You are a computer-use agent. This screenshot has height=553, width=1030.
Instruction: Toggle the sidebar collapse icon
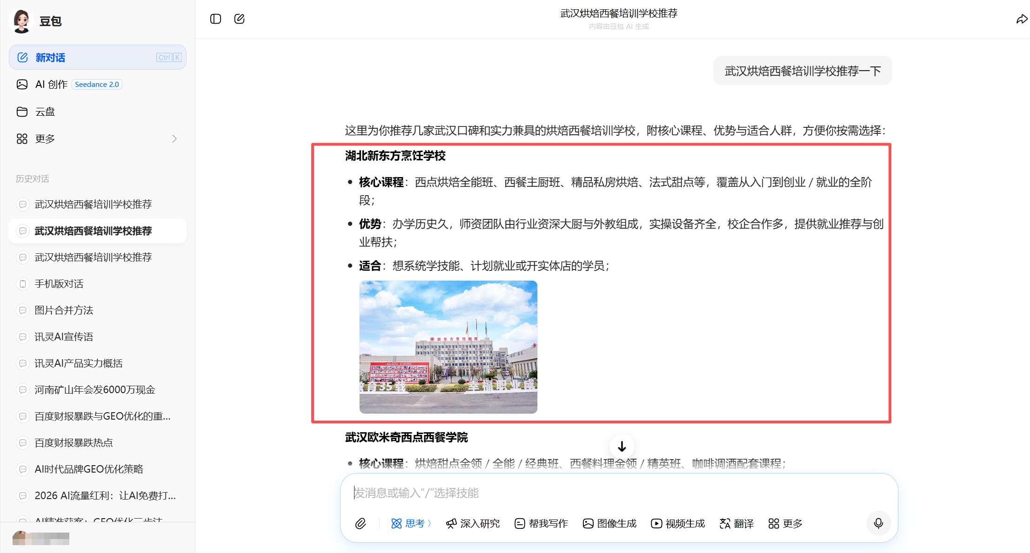point(215,19)
